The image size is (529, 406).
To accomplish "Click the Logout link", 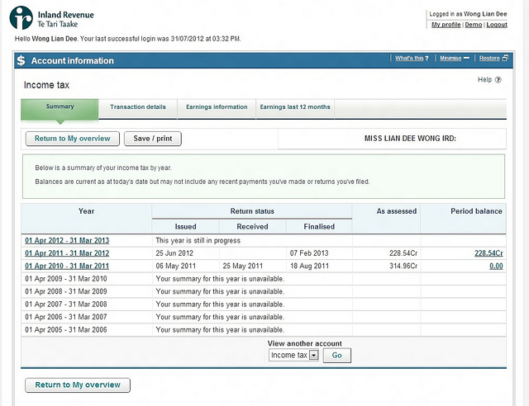I will coord(497,25).
